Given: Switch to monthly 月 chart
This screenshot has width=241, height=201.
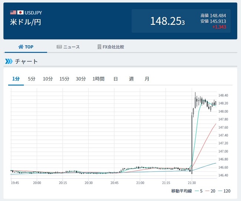Looking at the screenshot, I should tap(147, 79).
